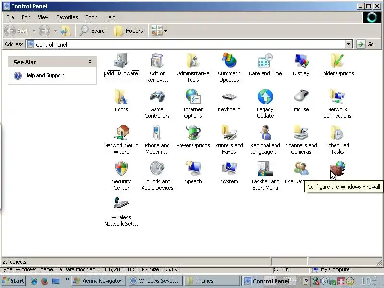384x288 pixels.
Task: Click the Start button
Action: click(x=13, y=281)
